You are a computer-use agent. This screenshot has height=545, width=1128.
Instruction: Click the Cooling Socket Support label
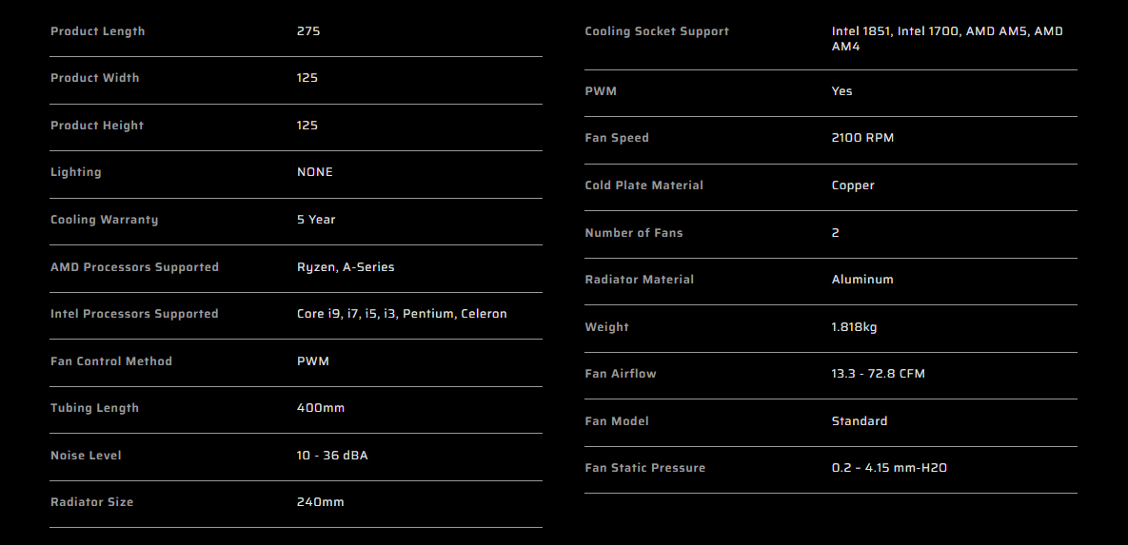(x=657, y=31)
